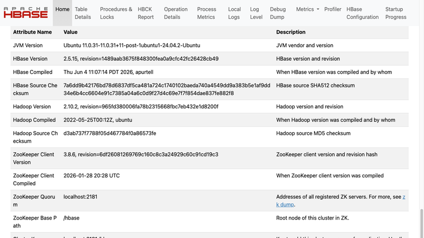Click ZooKeeper Client Compiled attribute name
Screen dimensions: 424x238
tap(34, 179)
